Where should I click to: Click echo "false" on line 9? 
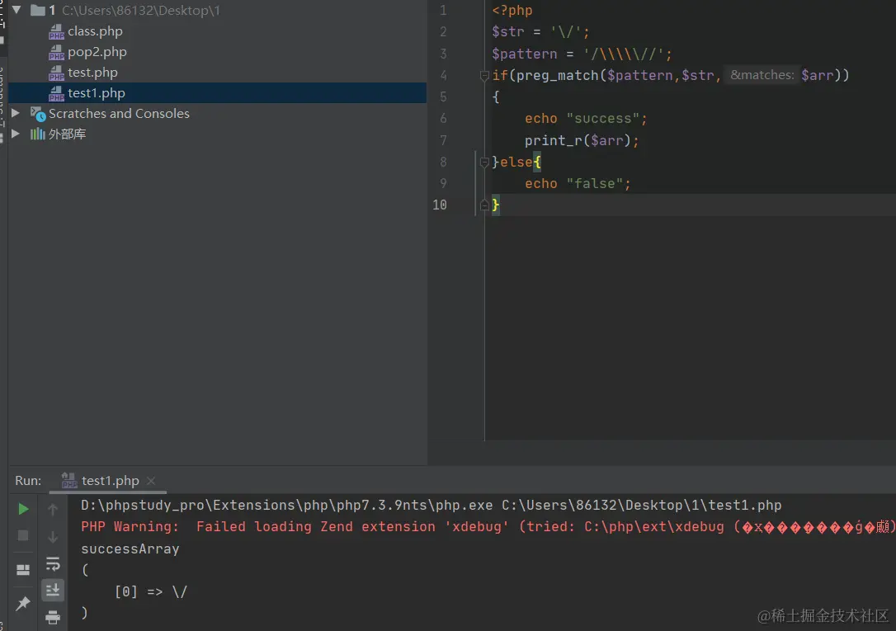(578, 184)
